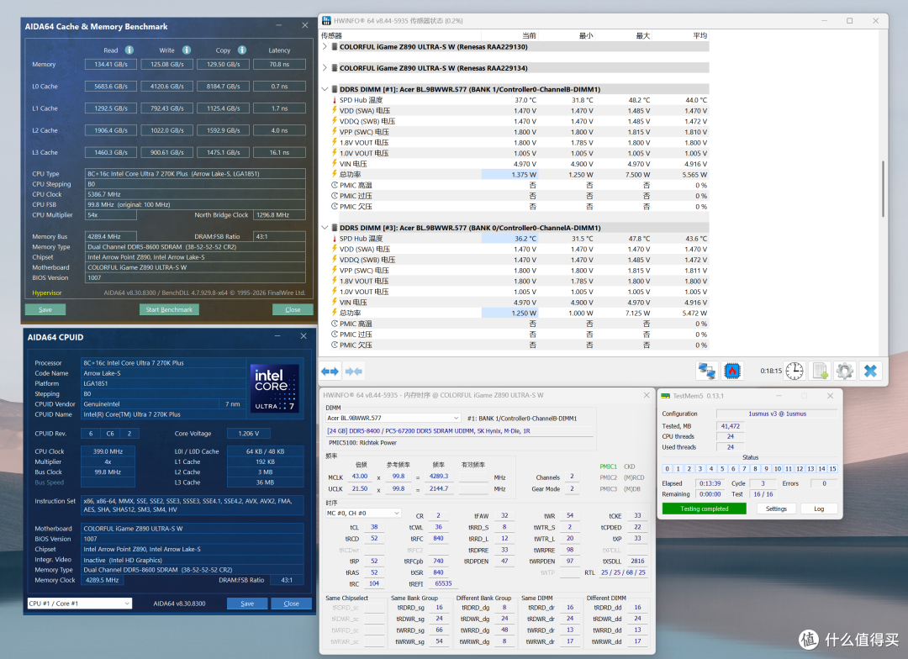Expand the Renesas RAA229134 sensor group

[x=325, y=68]
